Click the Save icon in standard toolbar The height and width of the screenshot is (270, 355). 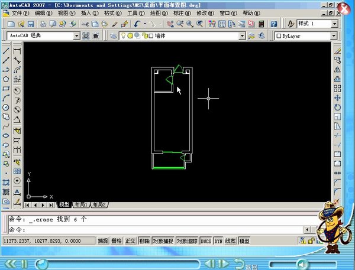coord(31,24)
